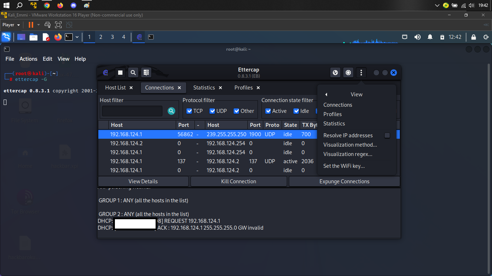Viewport: 492px width, 276px height.
Task: Switch to the Statistics tab
Action: tap(204, 88)
